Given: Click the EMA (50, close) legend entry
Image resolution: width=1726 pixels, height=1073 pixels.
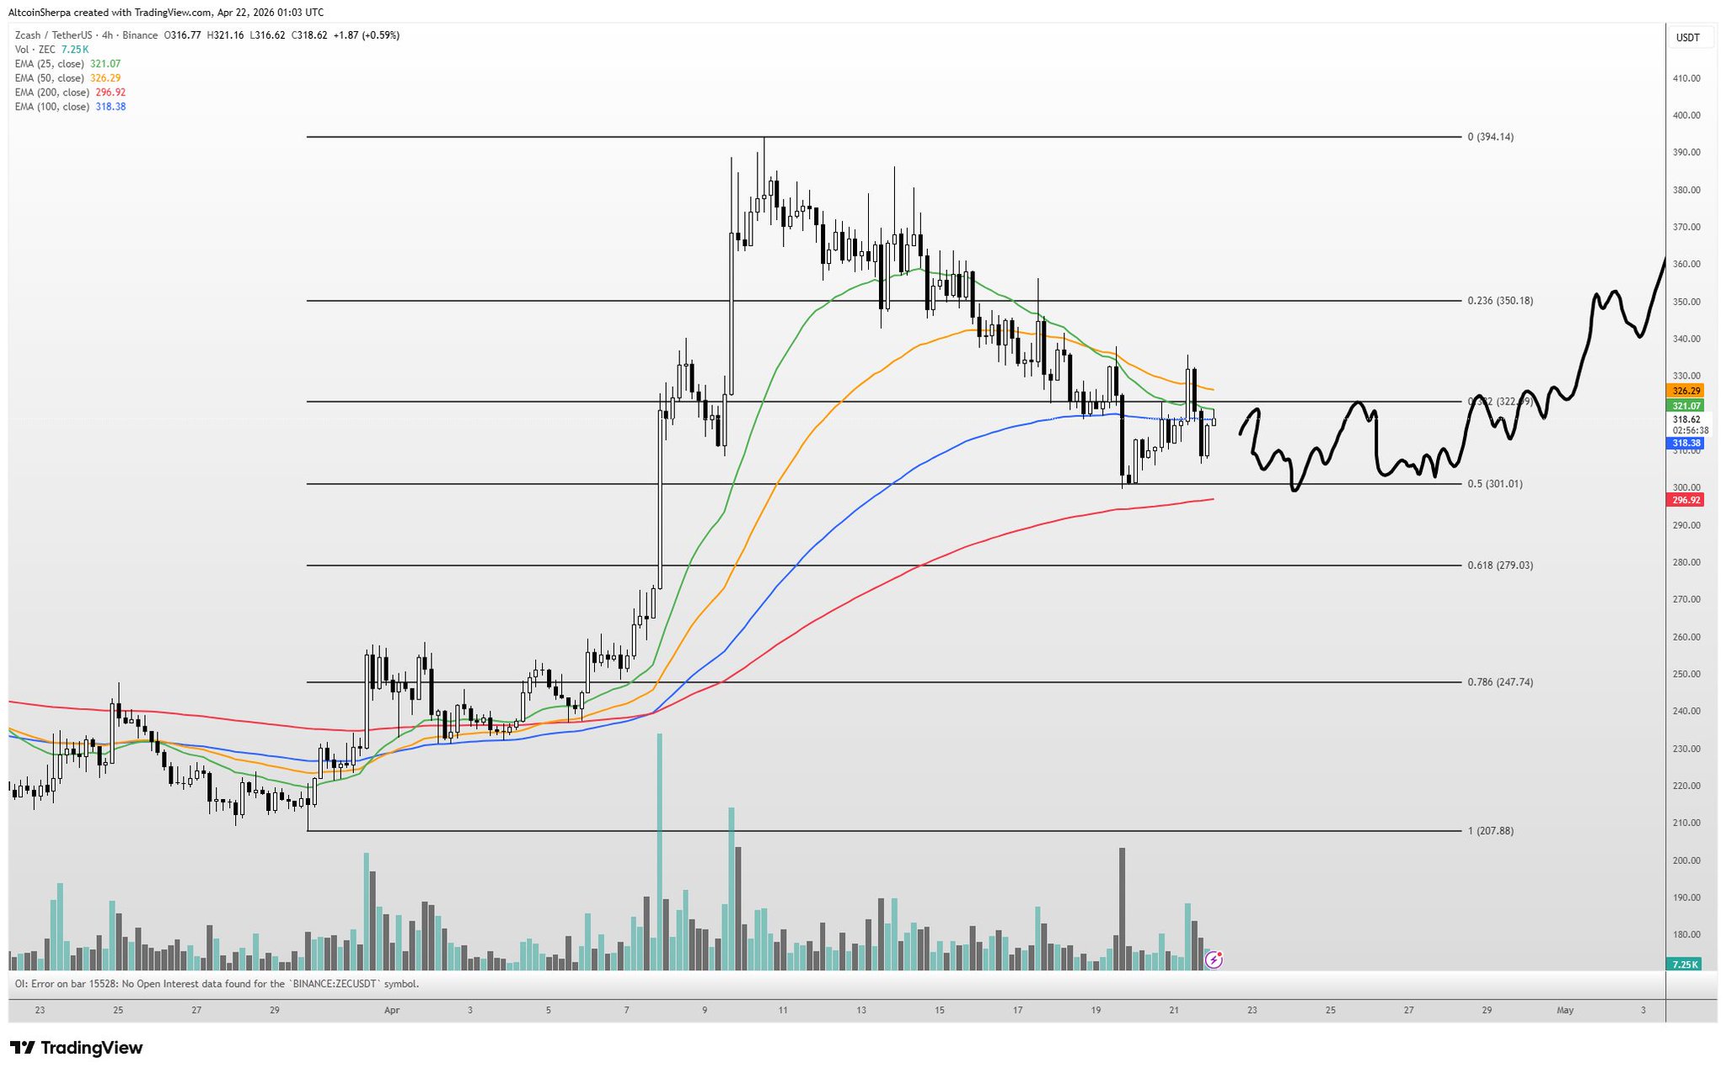Looking at the screenshot, I should click(49, 78).
